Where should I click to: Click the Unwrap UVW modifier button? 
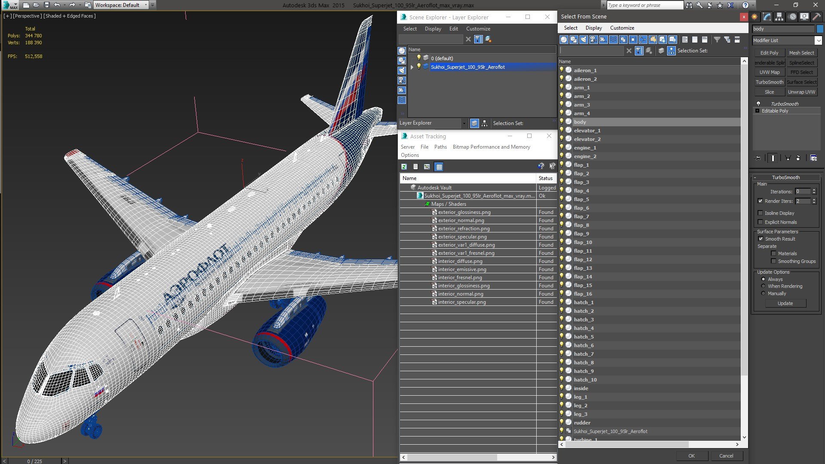(x=801, y=92)
